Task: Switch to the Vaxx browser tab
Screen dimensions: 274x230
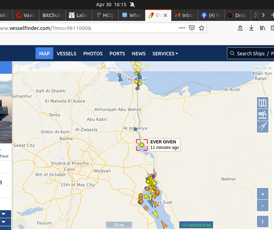Action: point(26,15)
